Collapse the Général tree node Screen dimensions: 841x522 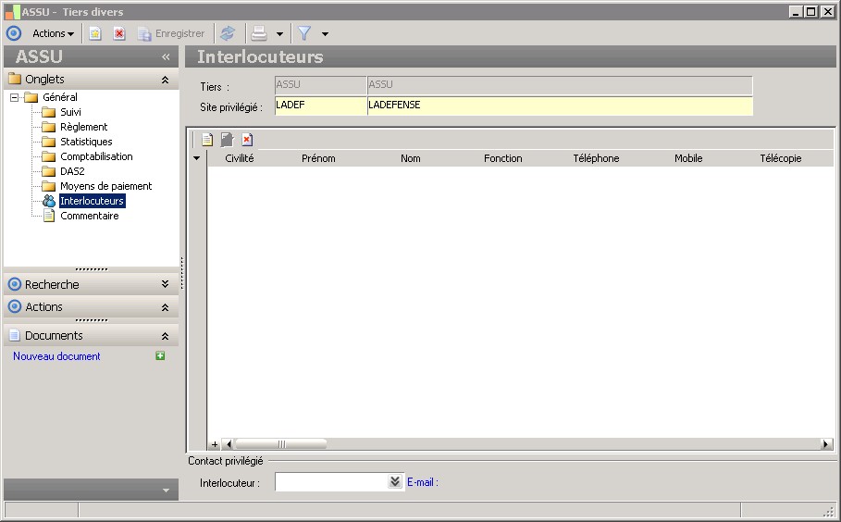pos(15,97)
